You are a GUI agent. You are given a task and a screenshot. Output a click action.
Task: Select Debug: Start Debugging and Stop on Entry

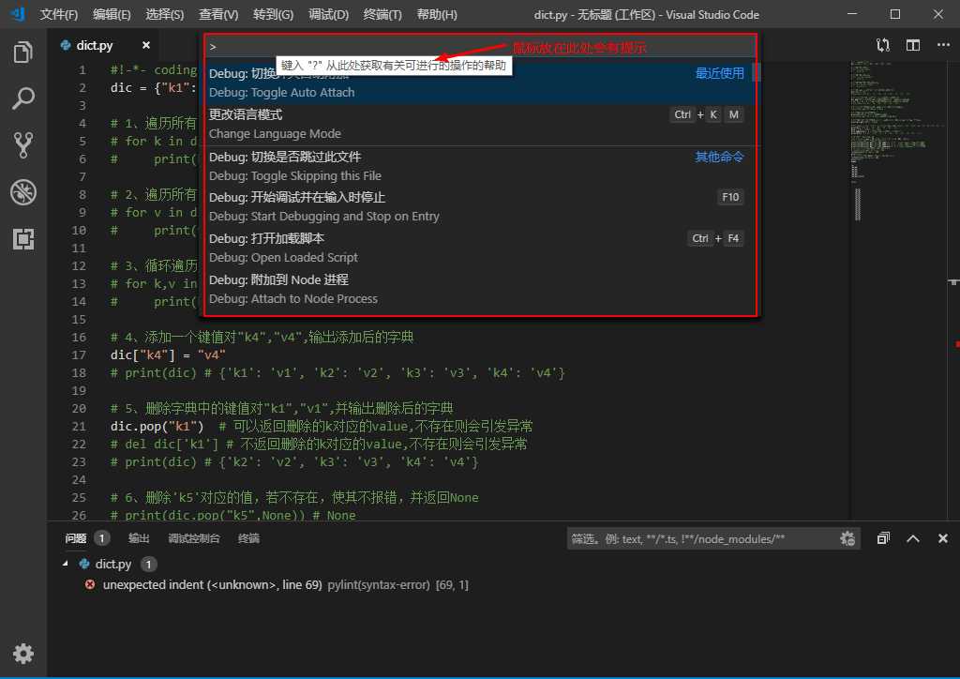(x=481, y=206)
